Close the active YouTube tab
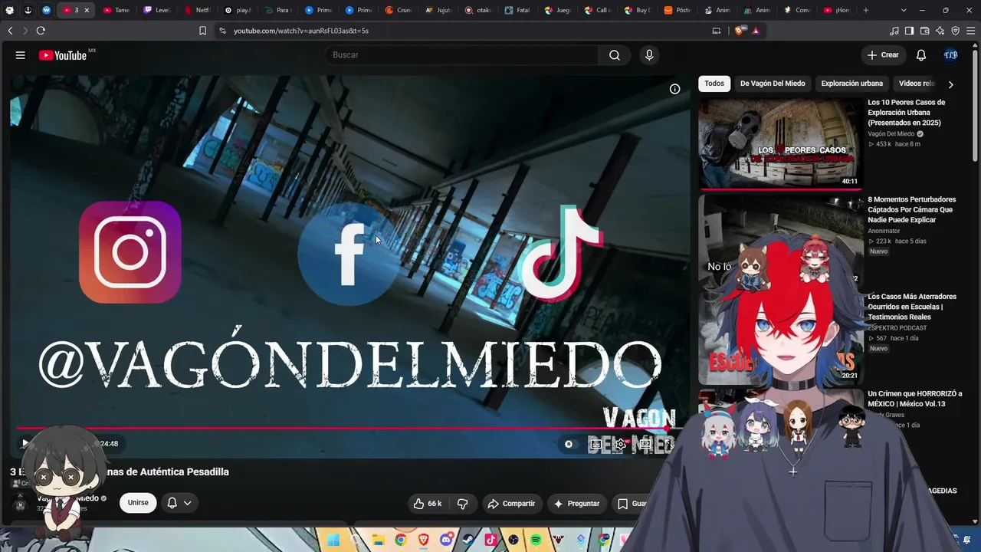 point(87,10)
